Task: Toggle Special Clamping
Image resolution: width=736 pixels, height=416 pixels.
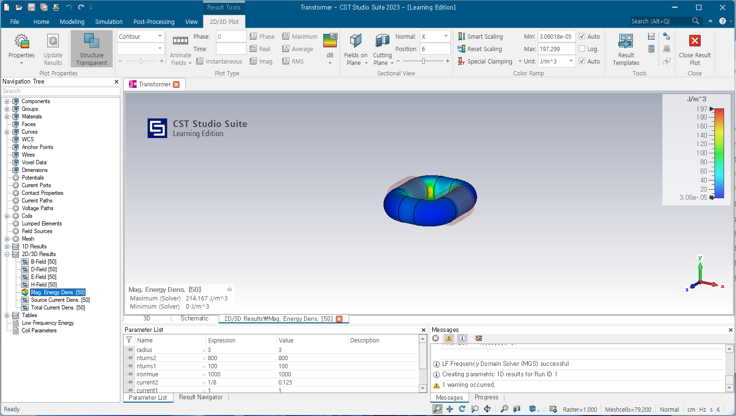Action: coord(485,61)
